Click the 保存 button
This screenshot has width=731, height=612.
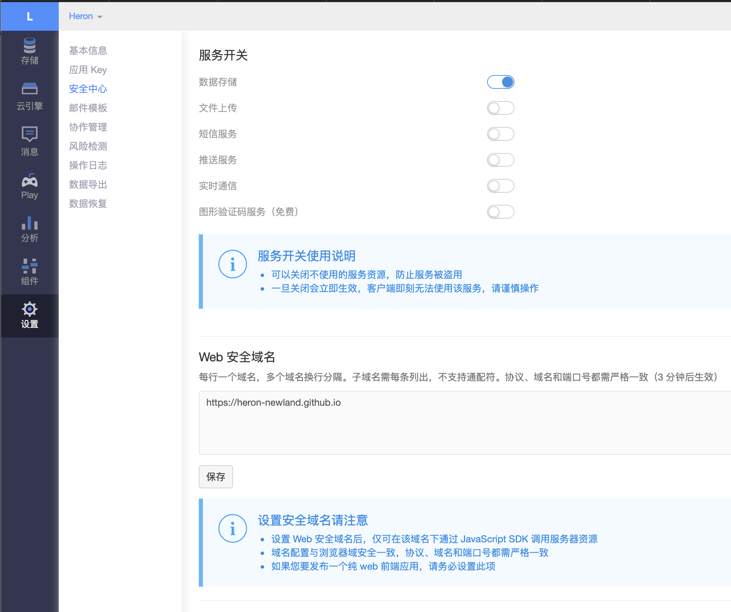tap(216, 477)
